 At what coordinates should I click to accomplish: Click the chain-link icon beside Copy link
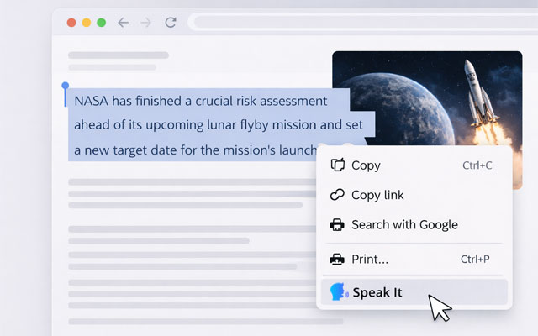coord(337,194)
